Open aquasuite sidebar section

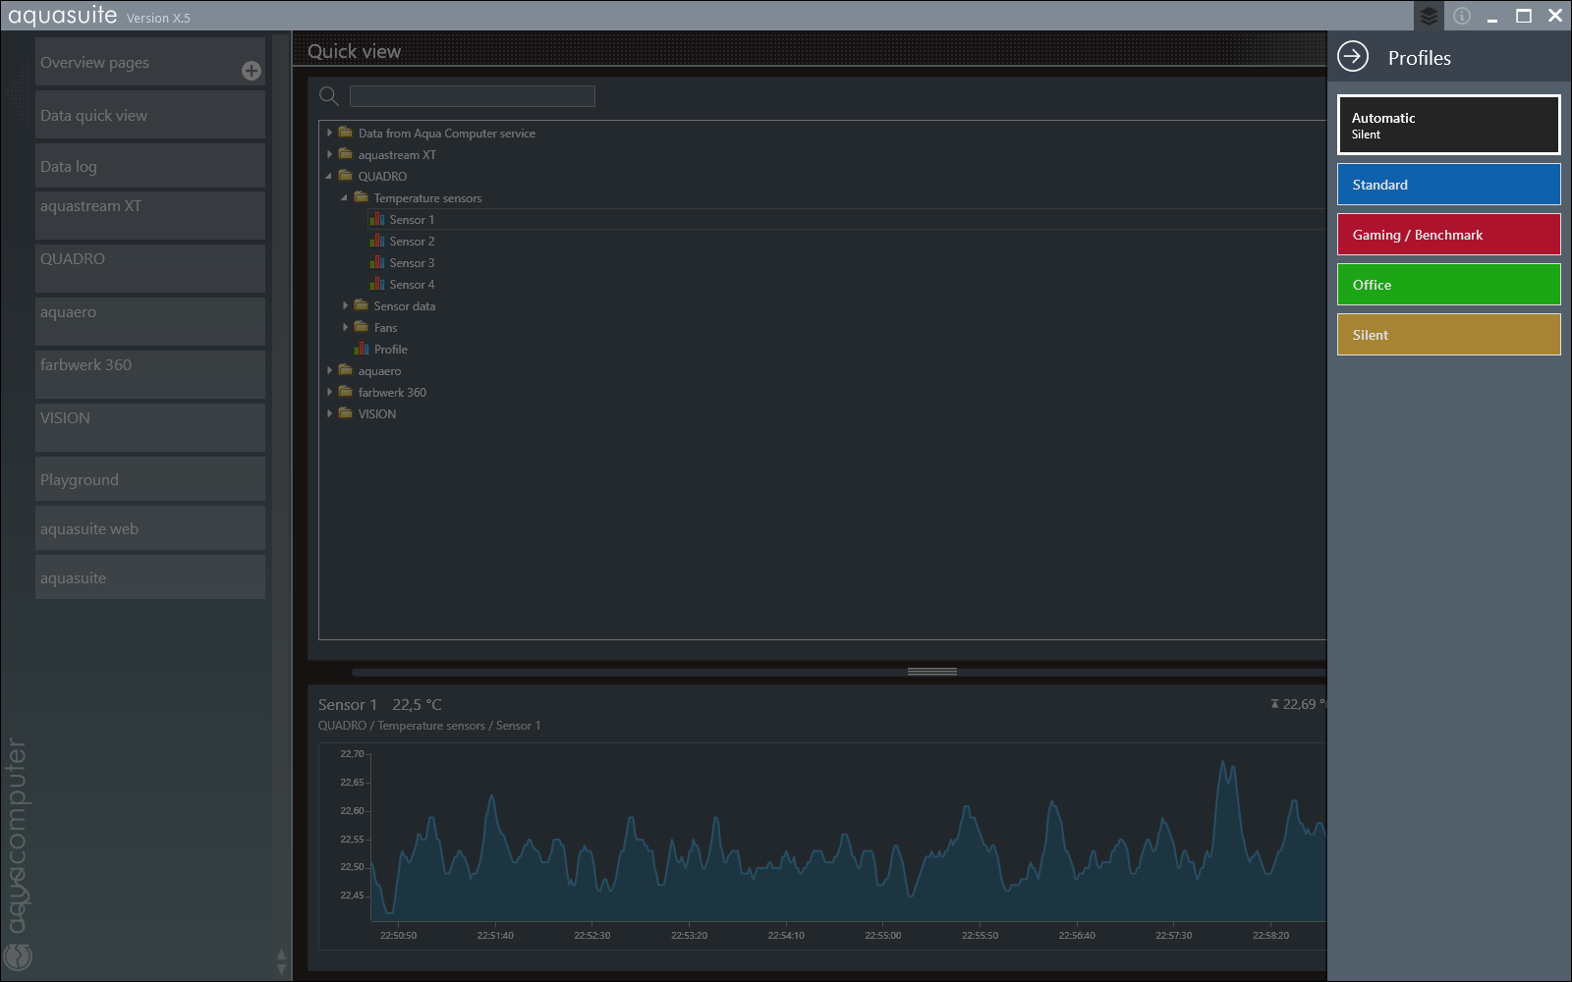click(150, 577)
